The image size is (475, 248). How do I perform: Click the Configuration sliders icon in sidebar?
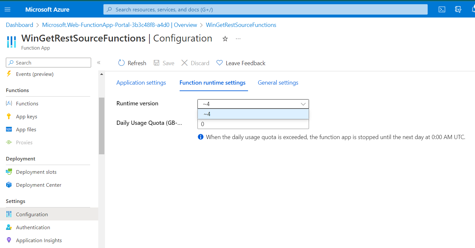pyautogui.click(x=9, y=214)
